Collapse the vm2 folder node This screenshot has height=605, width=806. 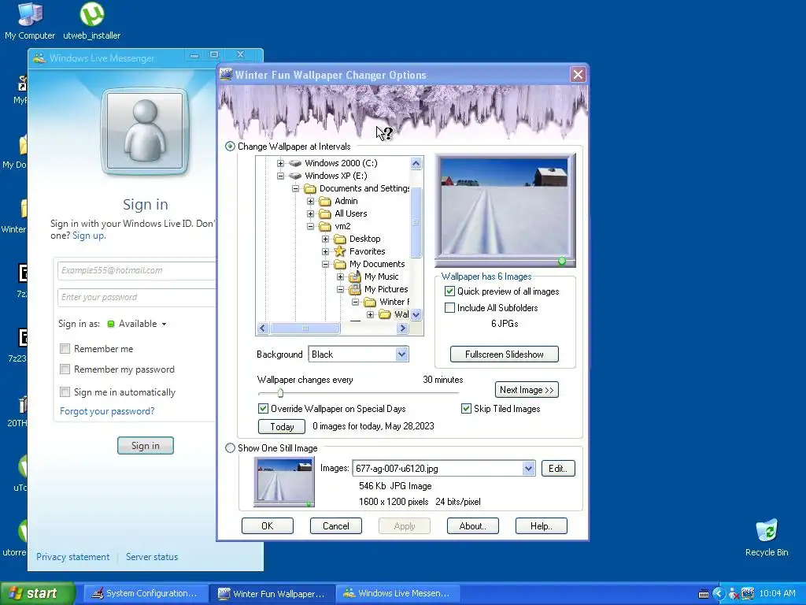pyautogui.click(x=310, y=226)
